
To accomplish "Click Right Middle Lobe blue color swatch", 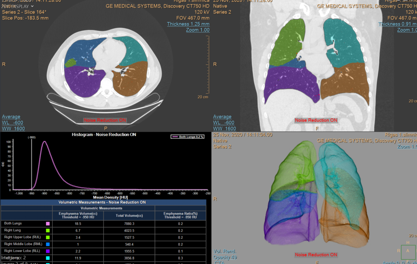I will pyautogui.click(x=48, y=244).
